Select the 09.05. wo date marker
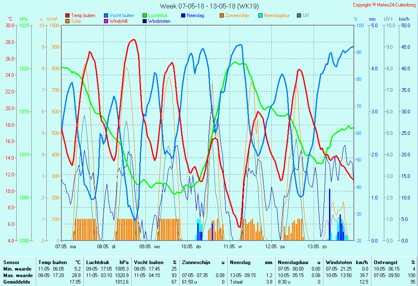This screenshot has width=418, height=286. tap(149, 247)
